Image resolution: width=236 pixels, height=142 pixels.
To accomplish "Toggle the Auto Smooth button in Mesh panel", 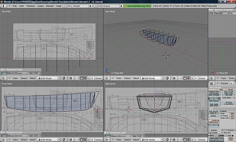I will pyautogui.click(x=214, y=111).
